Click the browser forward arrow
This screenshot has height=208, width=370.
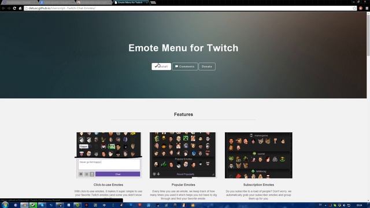click(9, 8)
